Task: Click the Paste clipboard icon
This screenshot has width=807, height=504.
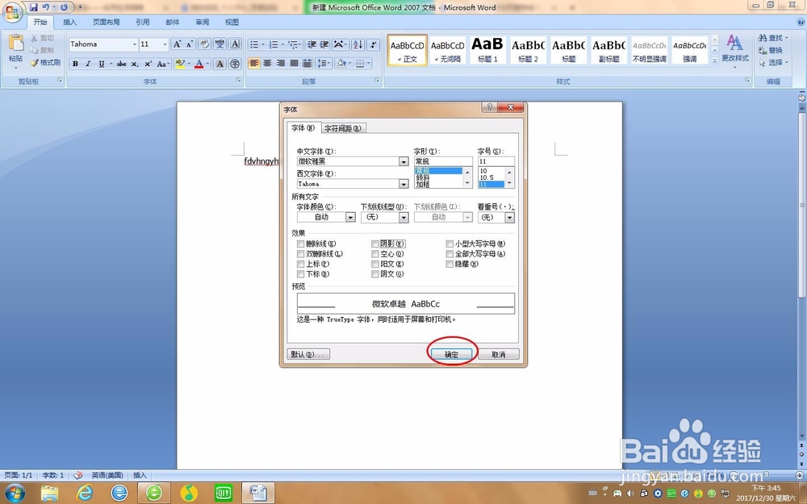Action: tap(15, 44)
